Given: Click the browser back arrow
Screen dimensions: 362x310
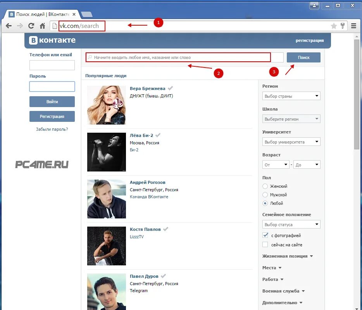Looking at the screenshot, I should point(9,26).
